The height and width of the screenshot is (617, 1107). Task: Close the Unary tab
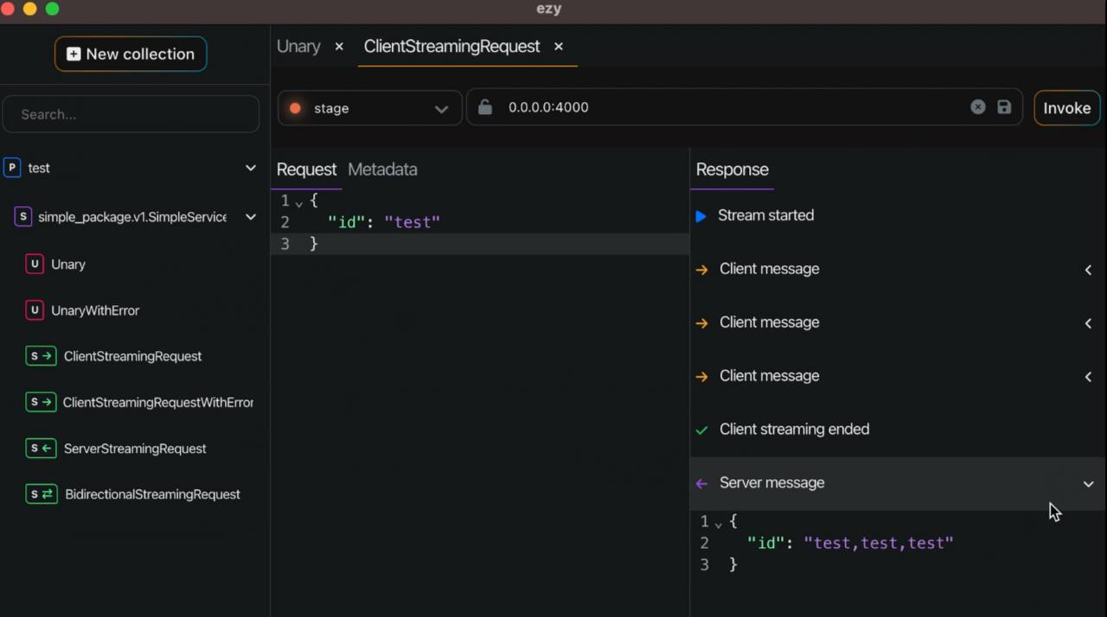tap(339, 47)
